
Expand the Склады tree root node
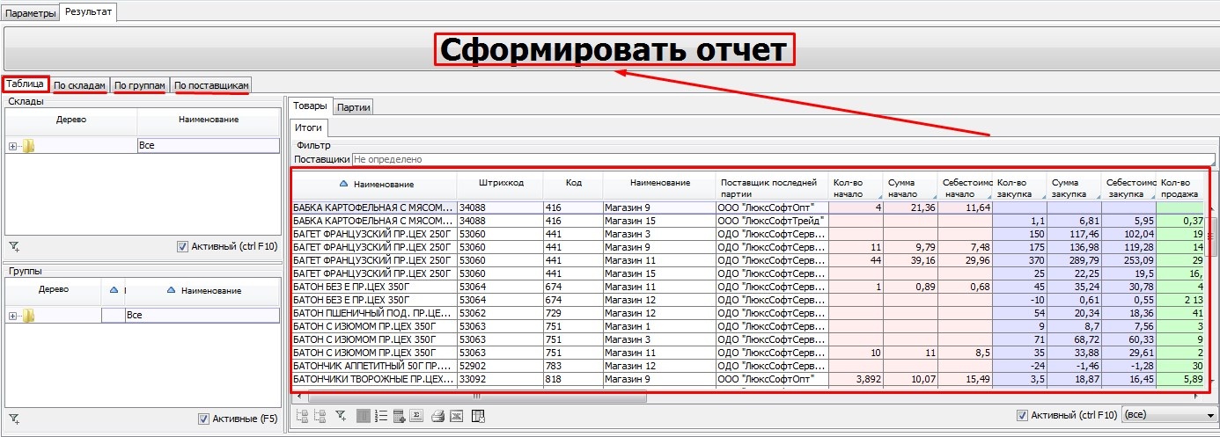pyautogui.click(x=12, y=146)
